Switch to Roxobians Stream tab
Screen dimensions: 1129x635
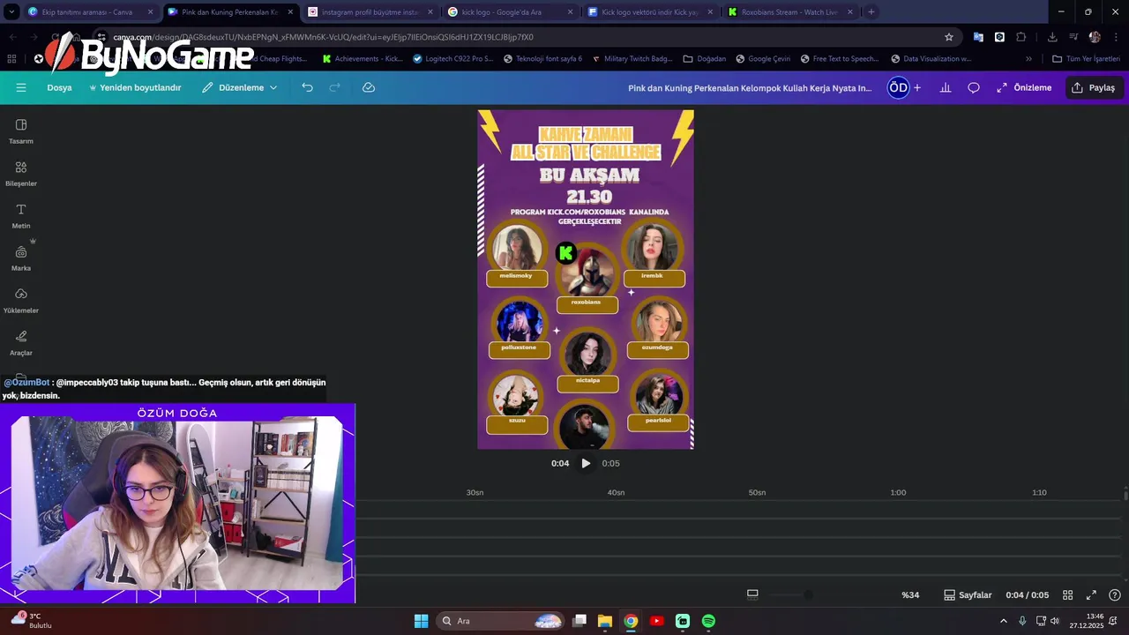point(789,12)
